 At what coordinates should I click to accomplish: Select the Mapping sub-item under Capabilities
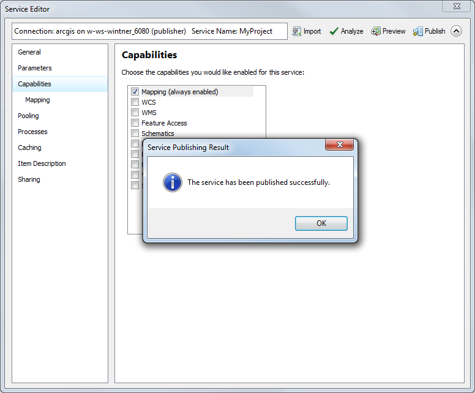click(60, 100)
